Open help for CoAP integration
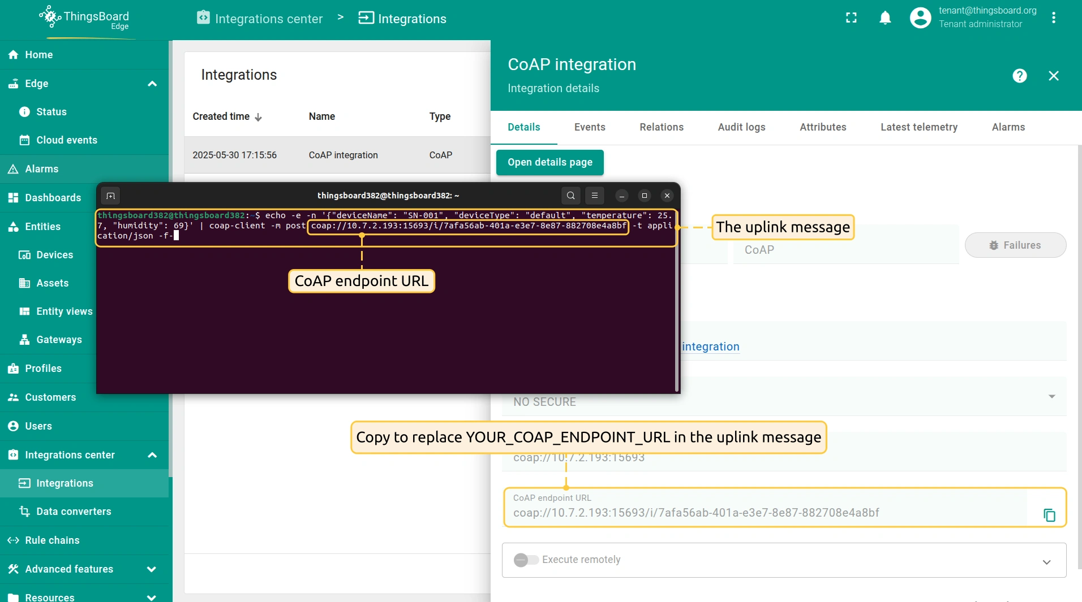 tap(1019, 76)
